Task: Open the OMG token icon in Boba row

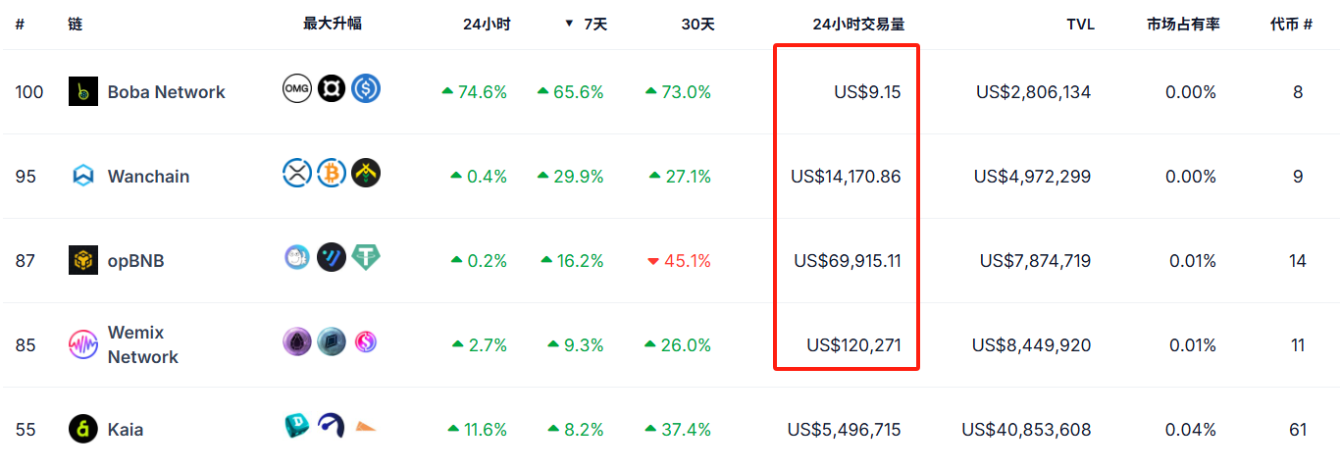Action: (296, 89)
